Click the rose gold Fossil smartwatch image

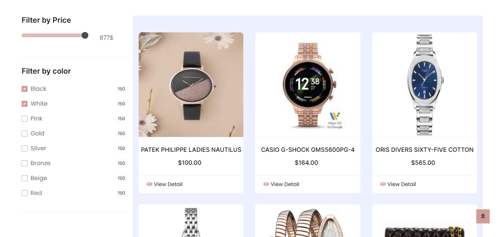[x=308, y=85]
